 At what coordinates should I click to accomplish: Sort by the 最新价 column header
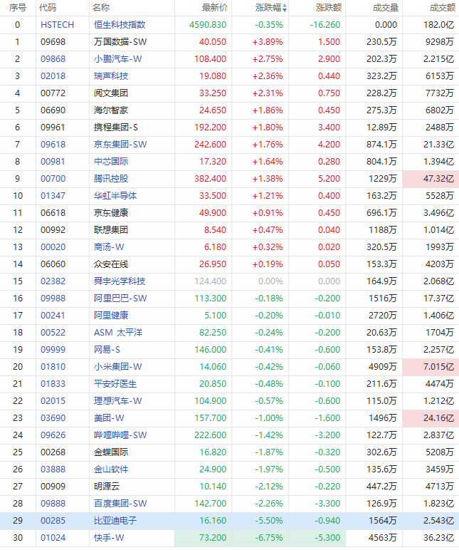click(x=215, y=8)
